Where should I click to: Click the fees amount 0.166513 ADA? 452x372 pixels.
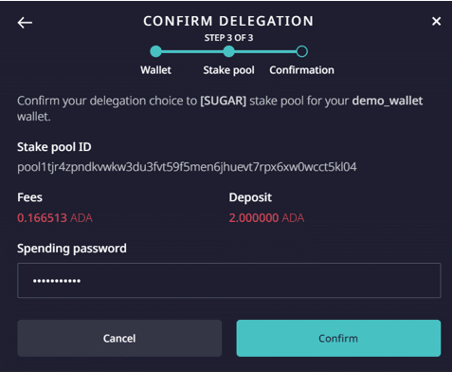tap(55, 218)
